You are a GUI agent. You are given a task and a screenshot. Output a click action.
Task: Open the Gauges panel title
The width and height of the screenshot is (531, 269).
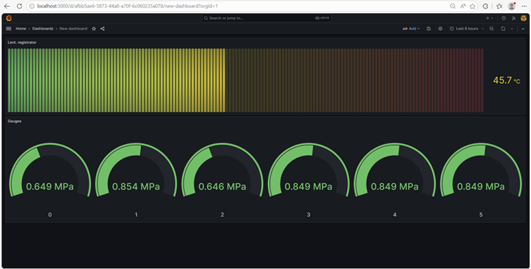[x=14, y=121]
